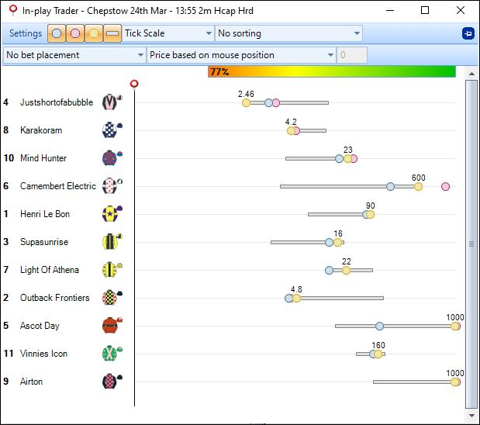480x425 pixels.
Task: Click the Justshortofabubble jockey silks icon
Action: point(112,102)
